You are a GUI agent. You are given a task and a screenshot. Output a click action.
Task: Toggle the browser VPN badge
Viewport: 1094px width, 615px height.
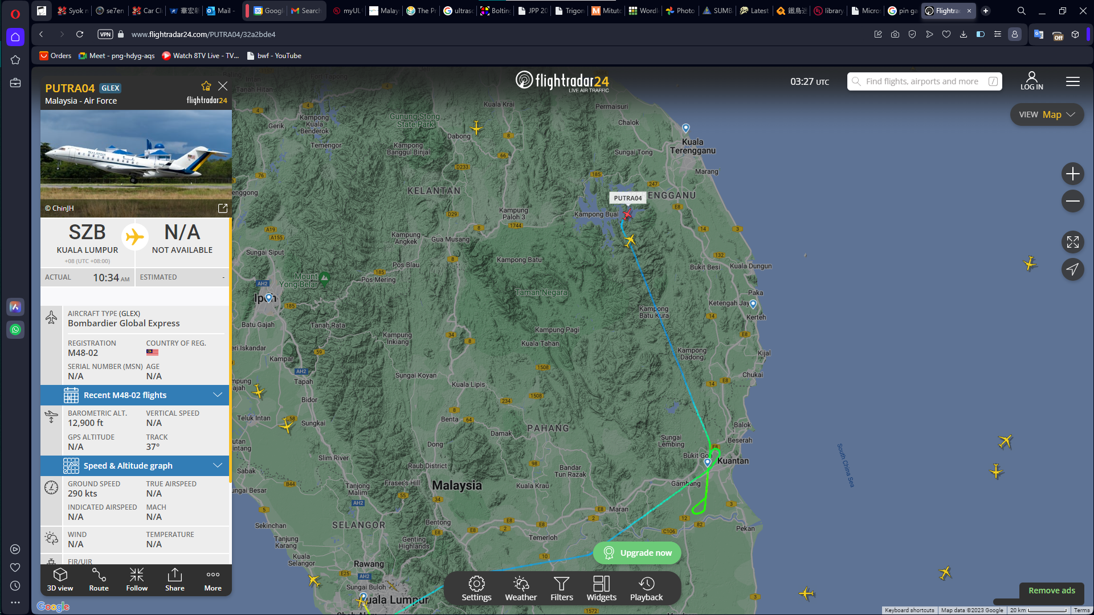click(105, 34)
